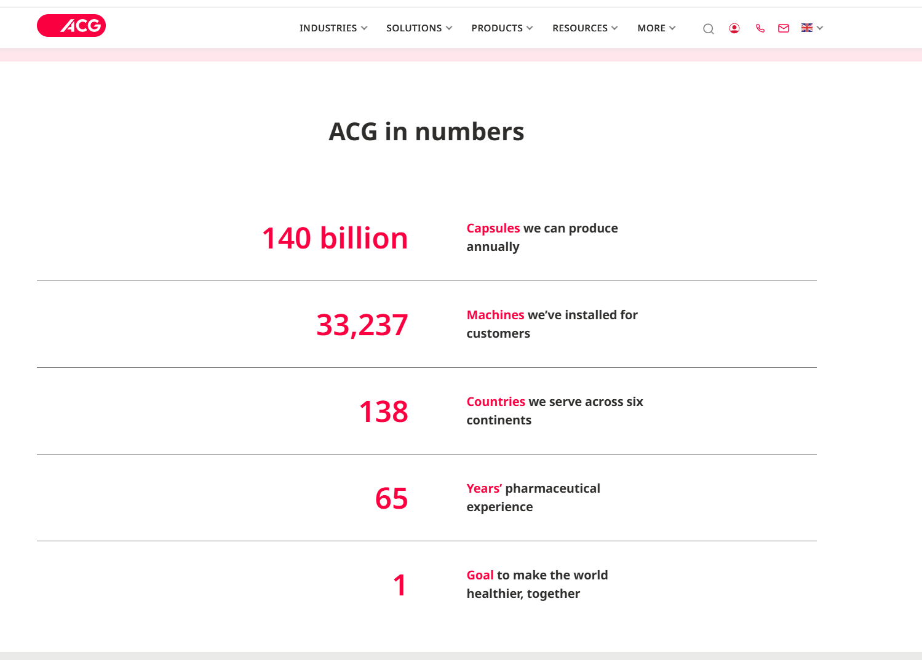
Task: Click the "140 billion" figure
Action: tap(335, 238)
